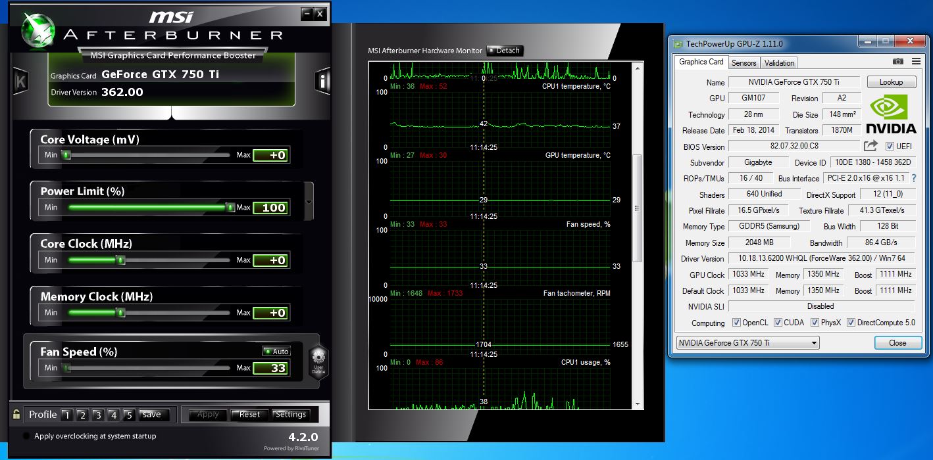Viewport: 933px width, 460px height.
Task: Select profile slot 2
Action: [x=82, y=415]
